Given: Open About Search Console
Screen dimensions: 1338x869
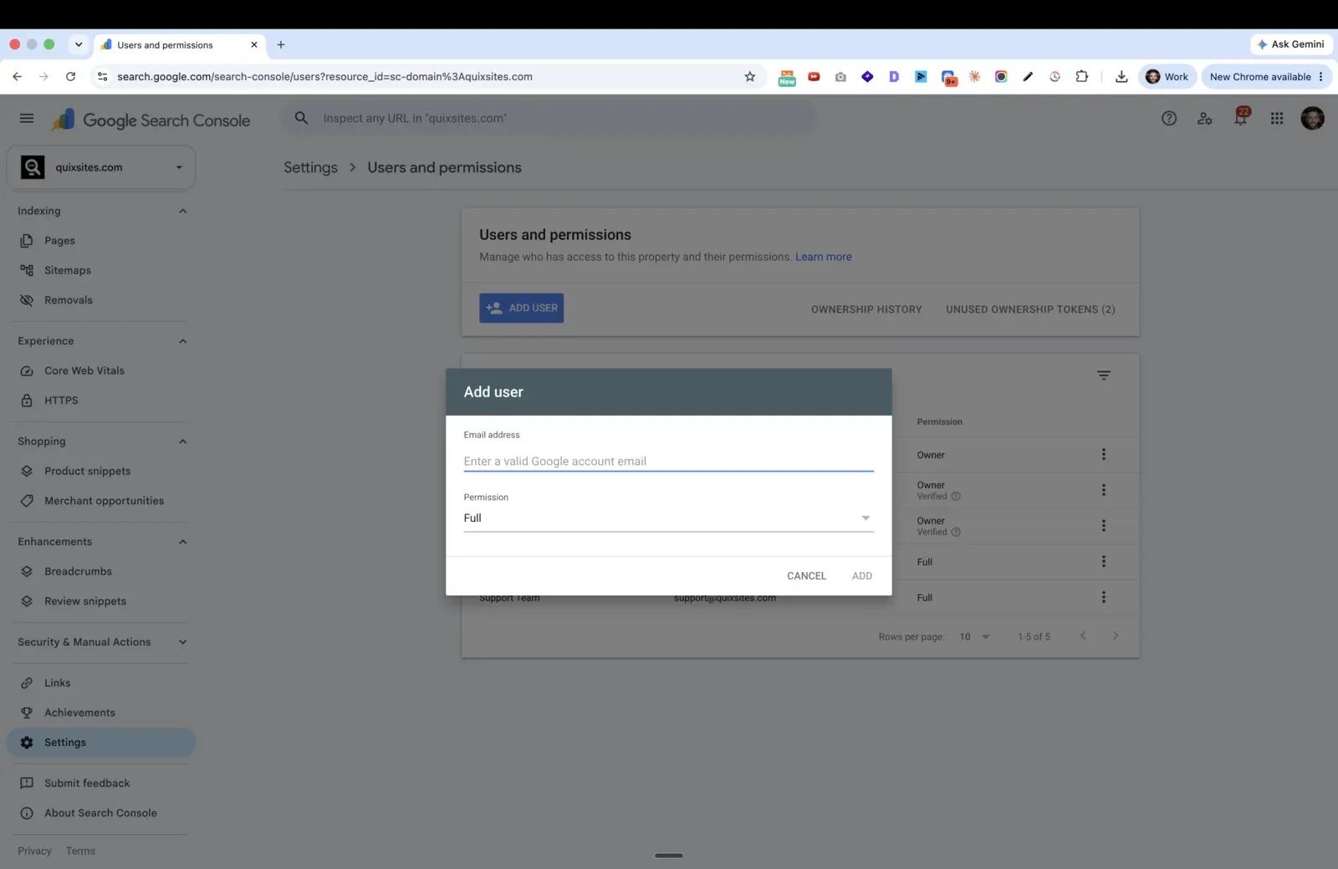Looking at the screenshot, I should point(100,813).
